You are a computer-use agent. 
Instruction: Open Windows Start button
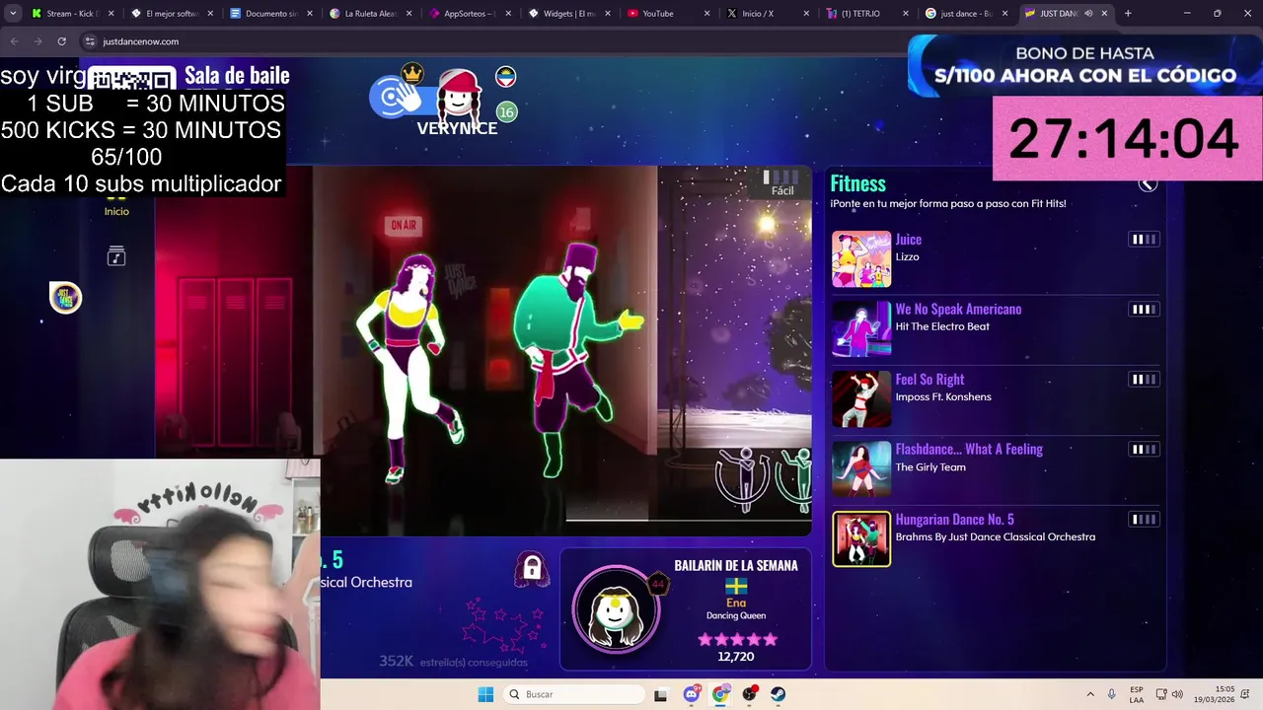tap(485, 694)
